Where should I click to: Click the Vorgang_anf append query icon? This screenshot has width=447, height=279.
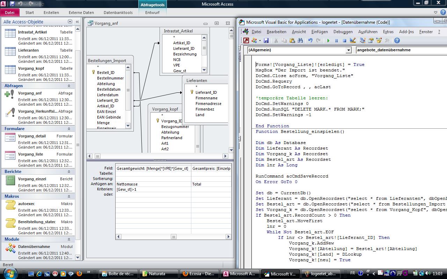click(10, 94)
